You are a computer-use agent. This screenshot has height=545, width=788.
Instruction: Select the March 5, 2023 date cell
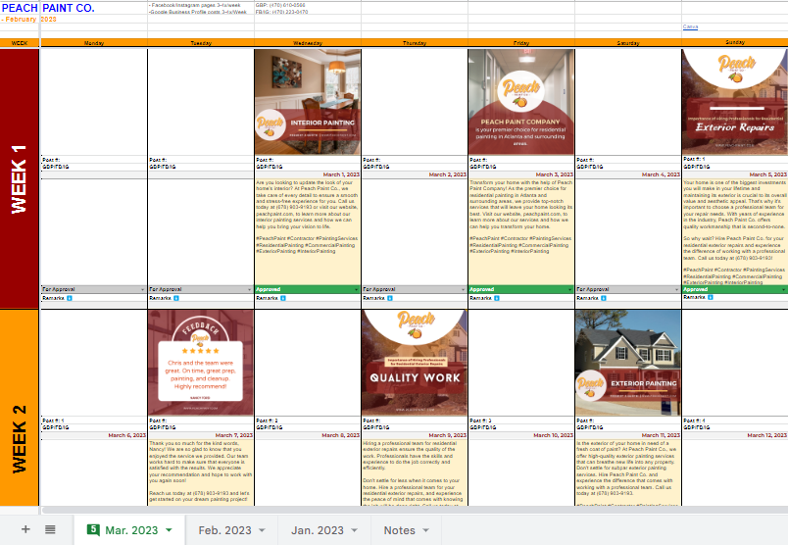[x=735, y=174]
